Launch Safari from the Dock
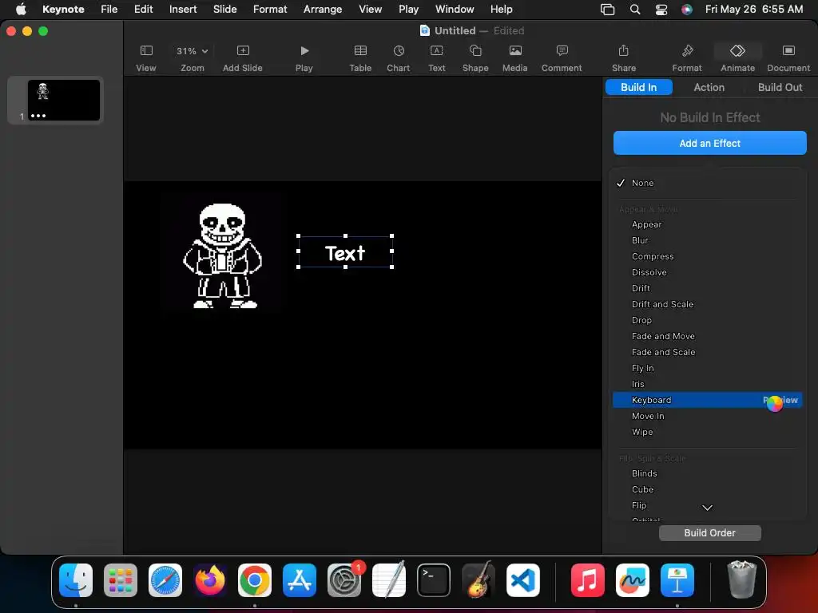818x613 pixels. click(x=165, y=580)
